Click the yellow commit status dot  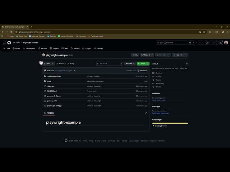[x=74, y=71]
